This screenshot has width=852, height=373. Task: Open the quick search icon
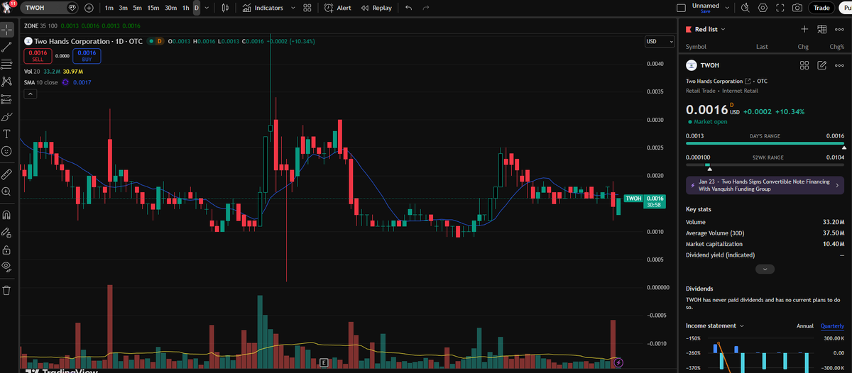(x=745, y=8)
